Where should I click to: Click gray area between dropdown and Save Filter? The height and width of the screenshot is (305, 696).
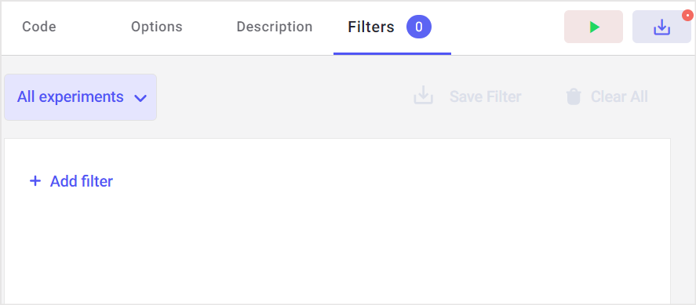point(284,96)
